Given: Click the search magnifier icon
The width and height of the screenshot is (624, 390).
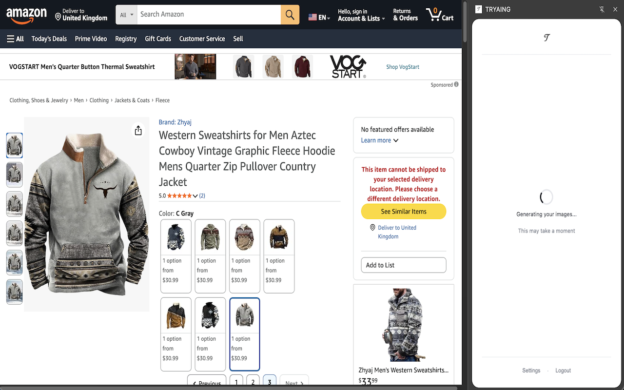Looking at the screenshot, I should click(x=290, y=15).
